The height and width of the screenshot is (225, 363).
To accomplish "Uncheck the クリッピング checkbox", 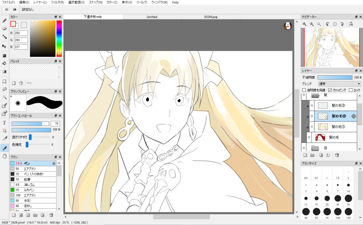I will 330,90.
